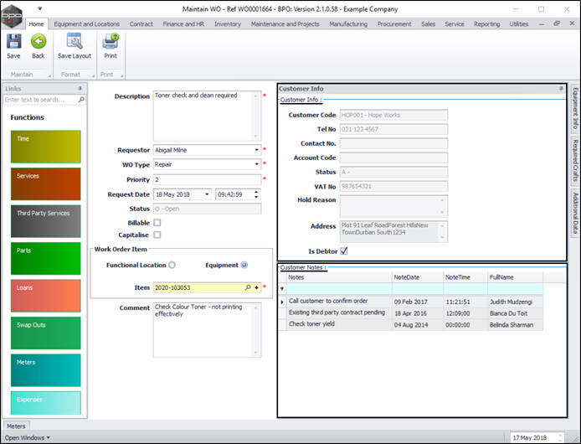Open the Manufacturing ribbon tab
Screen dimensions: 581x444
coord(348,23)
